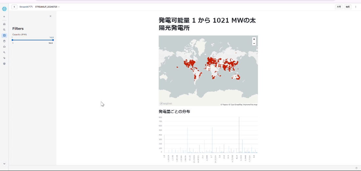Open the Admin shield icon in sidebar

(x=4, y=64)
